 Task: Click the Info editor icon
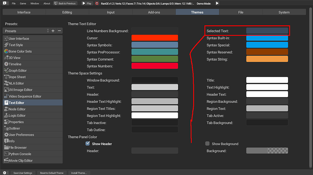click(x=6, y=141)
